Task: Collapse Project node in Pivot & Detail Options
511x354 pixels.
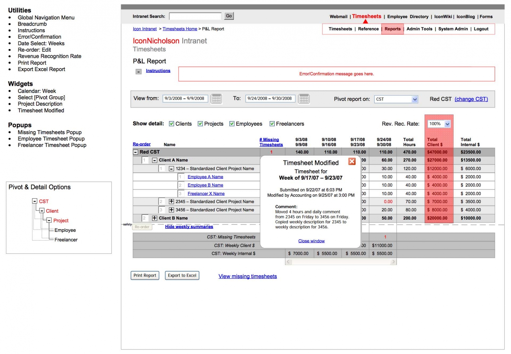Action: [49, 220]
